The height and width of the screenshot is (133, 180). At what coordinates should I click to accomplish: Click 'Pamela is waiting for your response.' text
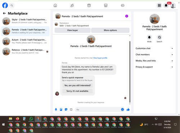coord(91,102)
